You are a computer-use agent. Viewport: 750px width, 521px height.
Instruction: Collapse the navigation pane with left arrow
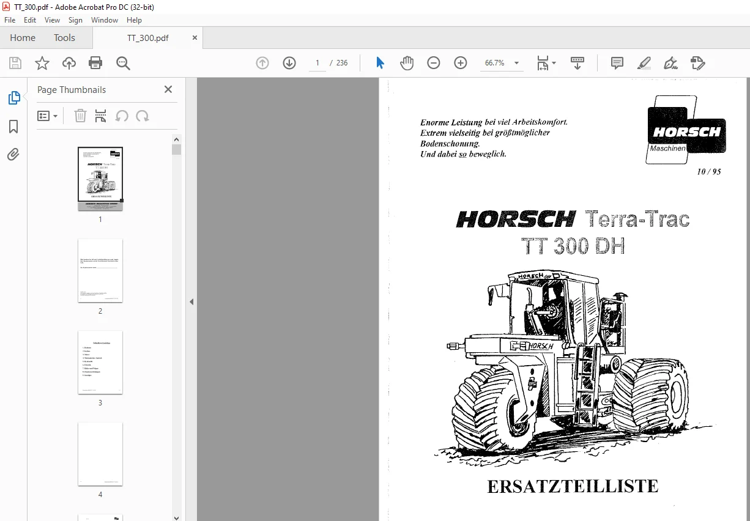click(x=191, y=301)
